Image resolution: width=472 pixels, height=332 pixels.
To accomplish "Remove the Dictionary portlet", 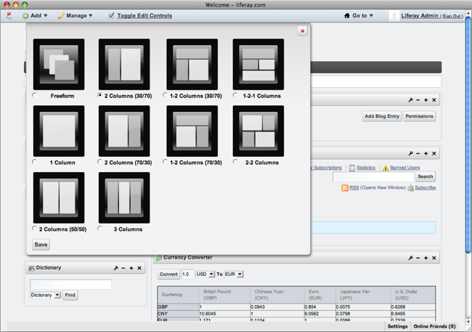I will coord(139,268).
